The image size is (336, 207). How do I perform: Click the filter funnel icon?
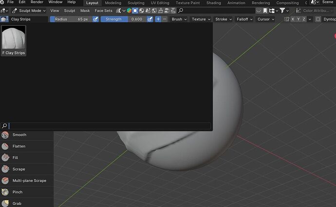282,11
